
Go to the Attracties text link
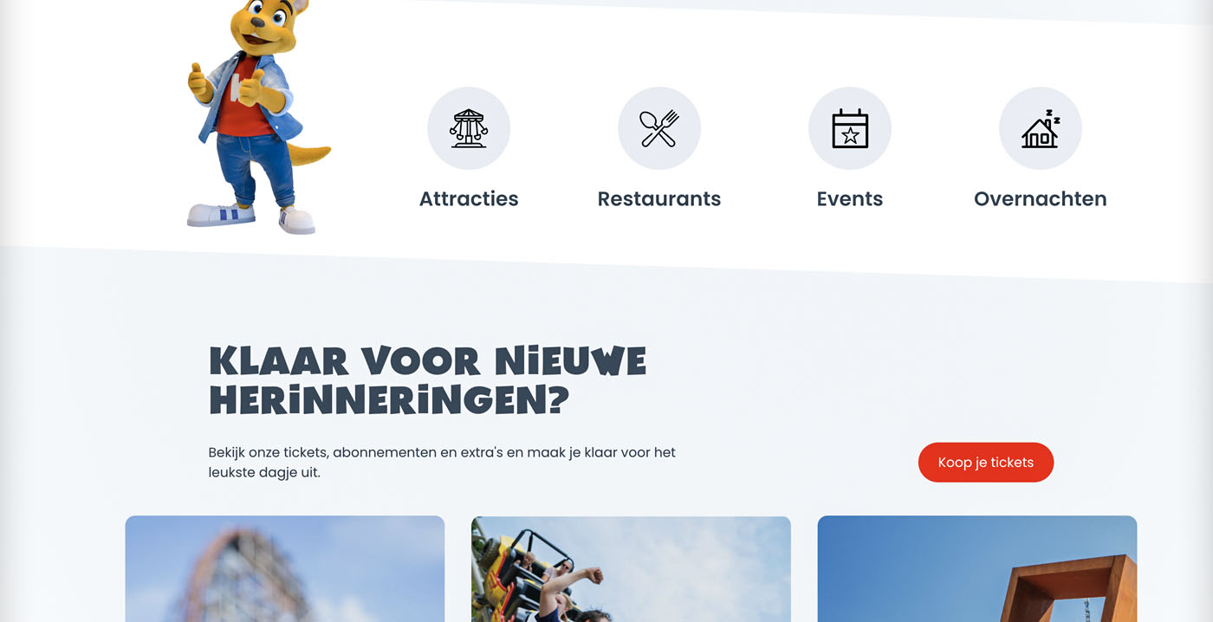[x=469, y=198]
